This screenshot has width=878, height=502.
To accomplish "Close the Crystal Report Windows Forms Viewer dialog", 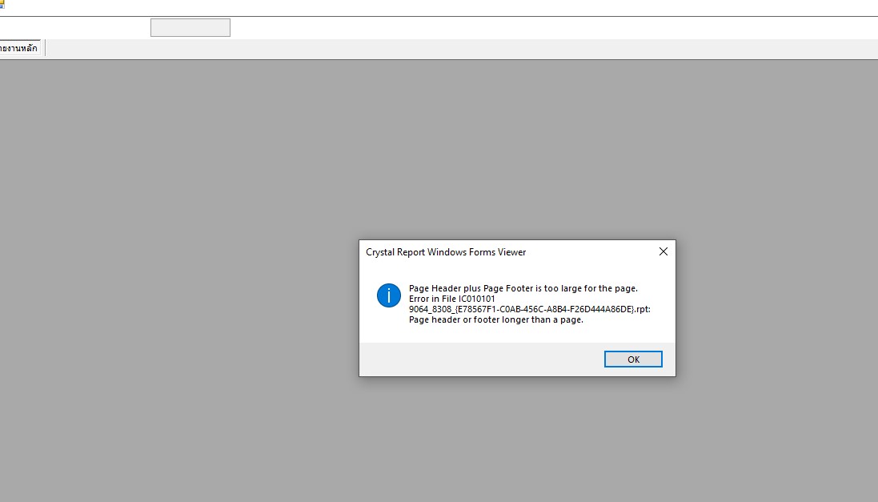I will (663, 251).
